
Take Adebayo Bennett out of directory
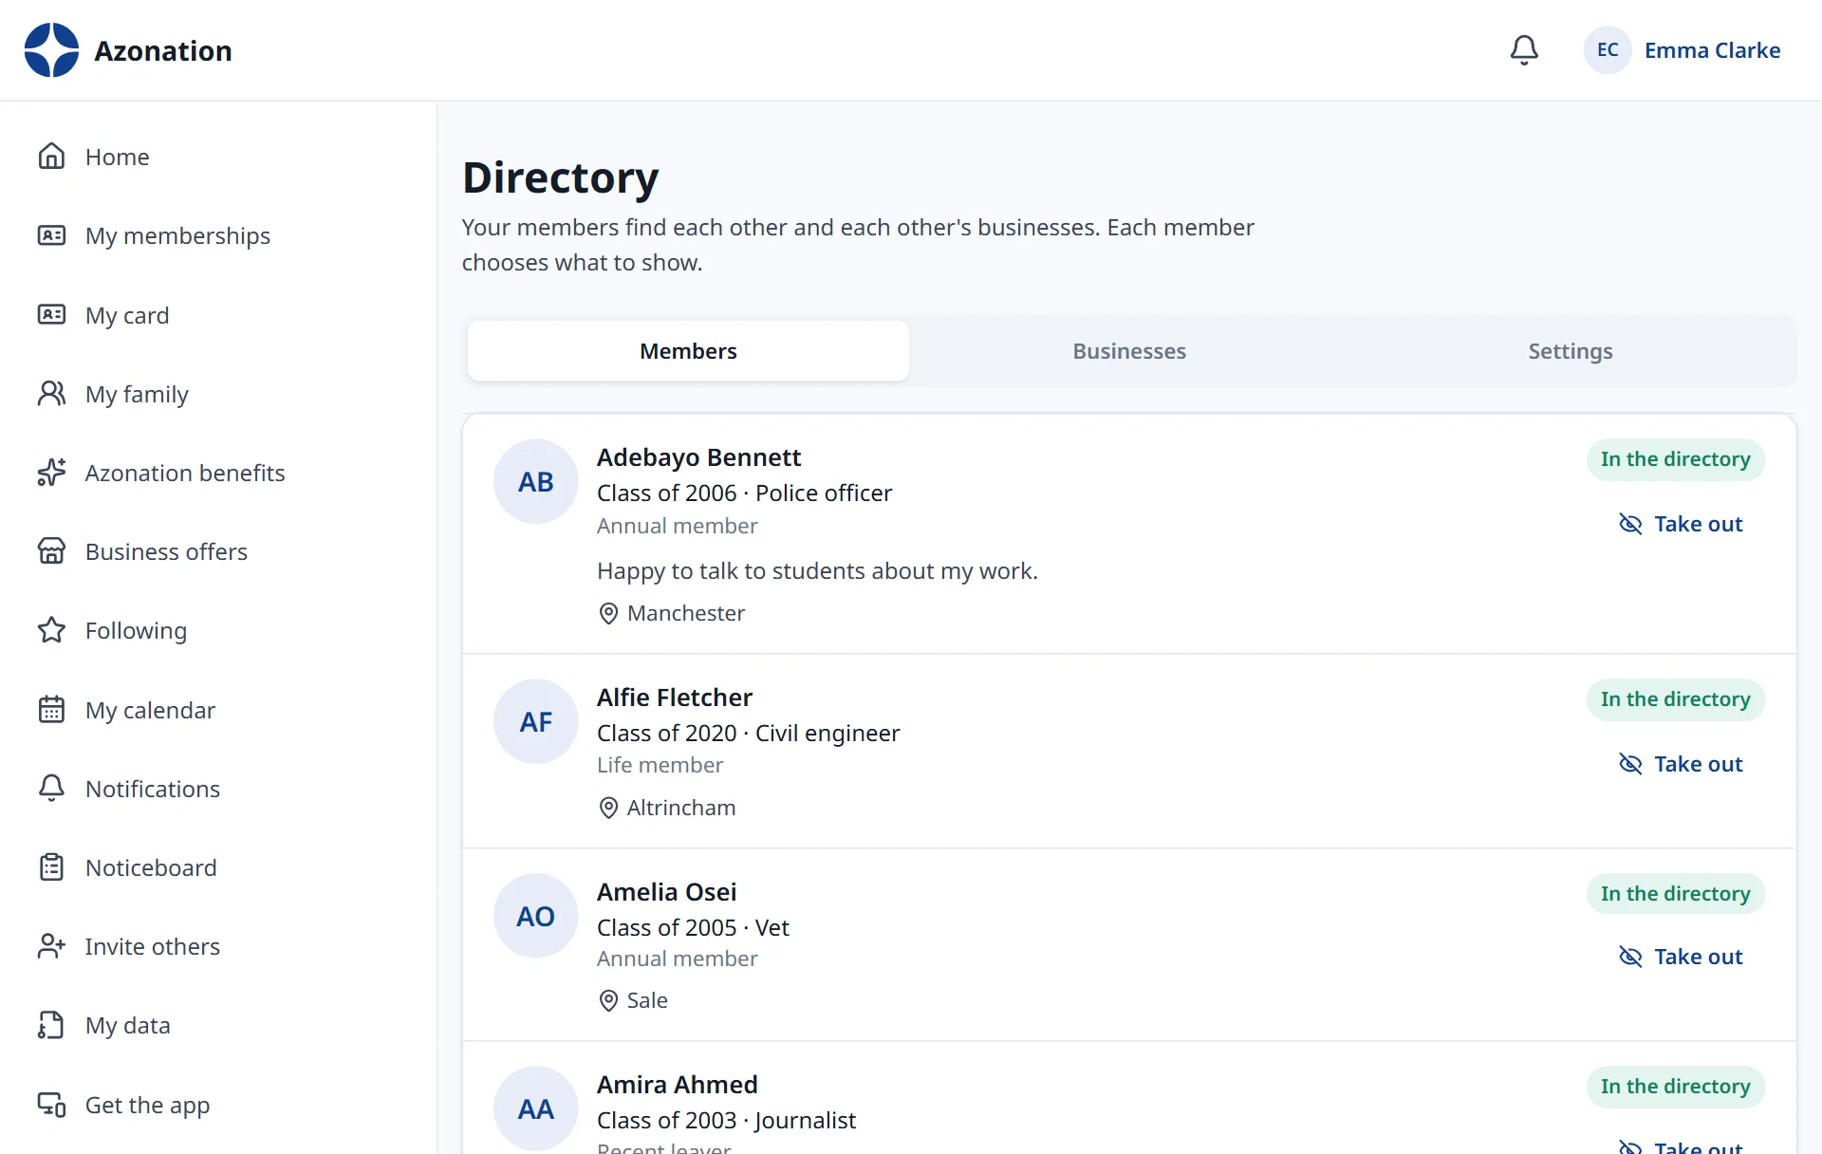(x=1681, y=524)
